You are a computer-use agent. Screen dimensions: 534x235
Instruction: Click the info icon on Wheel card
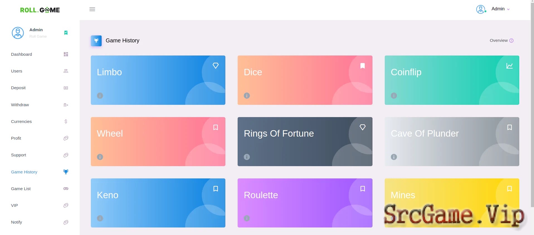click(x=100, y=157)
